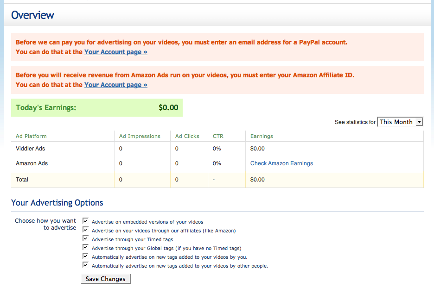
Task: Click the Earnings column header
Action: point(262,136)
